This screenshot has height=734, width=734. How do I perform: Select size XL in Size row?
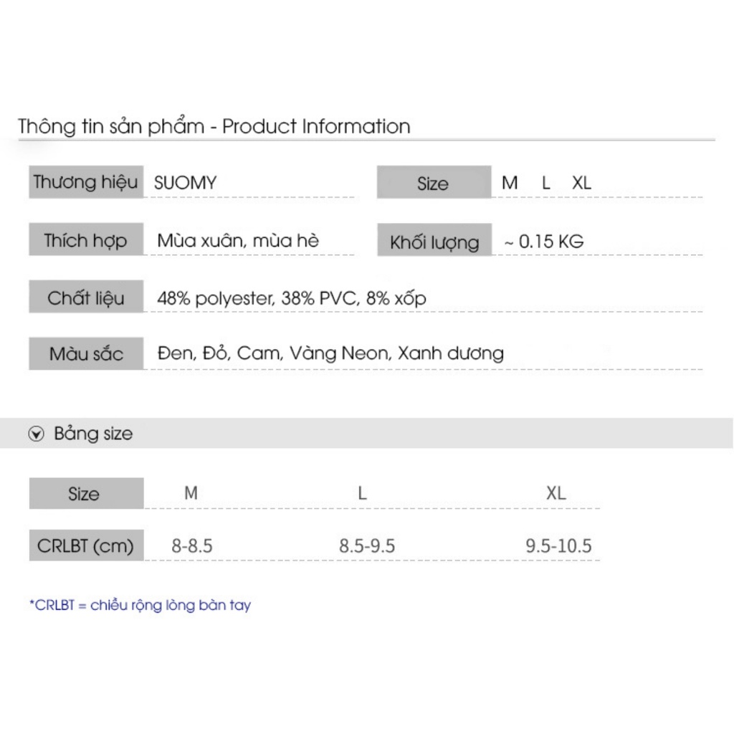[x=582, y=183]
